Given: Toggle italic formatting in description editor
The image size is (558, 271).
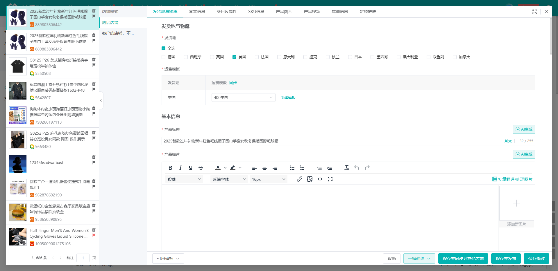Looking at the screenshot, I should (180, 168).
